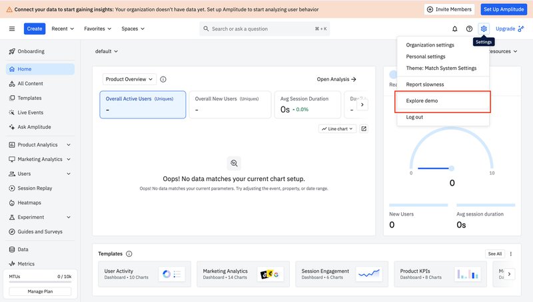Click the search or ask question field

(265, 29)
